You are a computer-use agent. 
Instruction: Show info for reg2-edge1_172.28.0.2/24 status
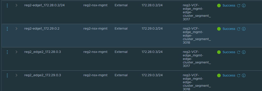244,6
